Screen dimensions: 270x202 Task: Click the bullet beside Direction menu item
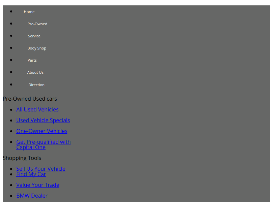pos(11,85)
